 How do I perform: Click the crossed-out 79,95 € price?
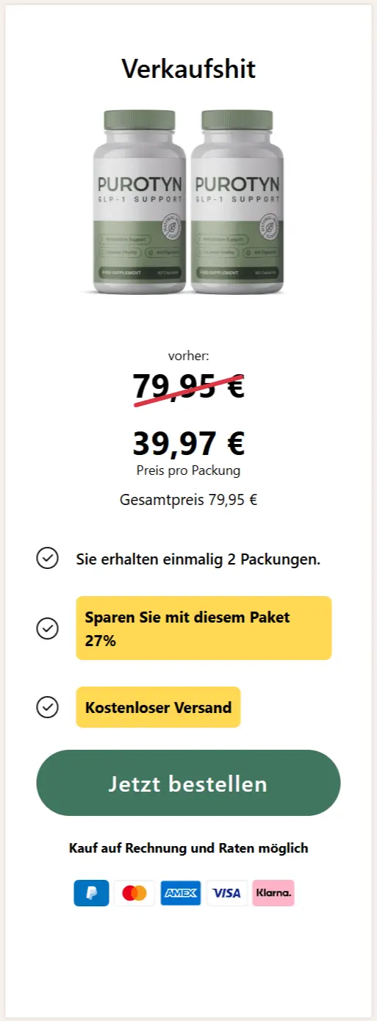tap(188, 387)
